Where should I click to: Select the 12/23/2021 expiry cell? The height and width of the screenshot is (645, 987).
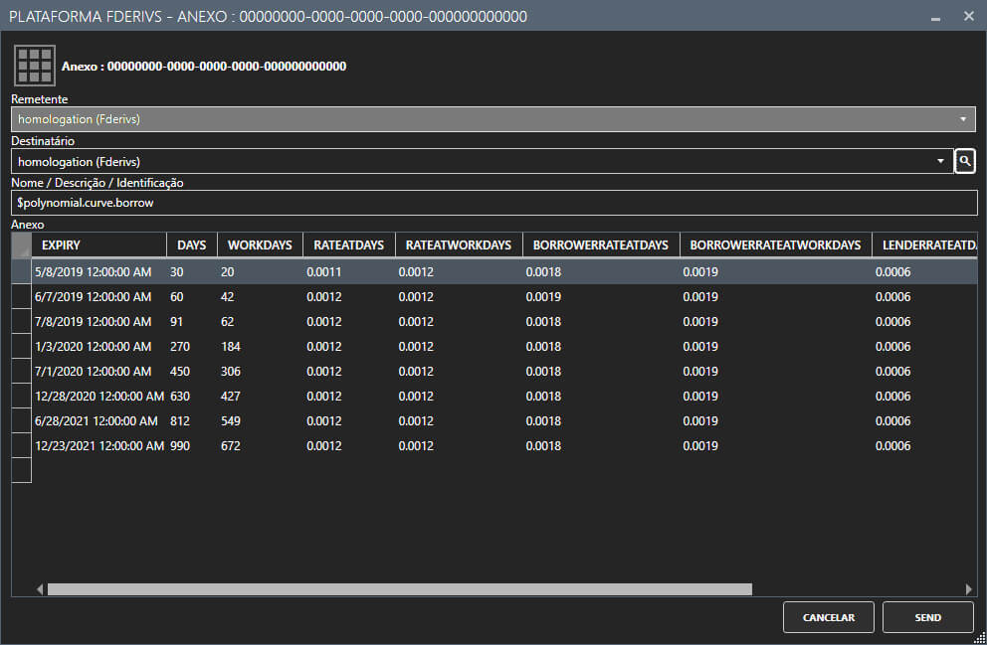click(99, 446)
